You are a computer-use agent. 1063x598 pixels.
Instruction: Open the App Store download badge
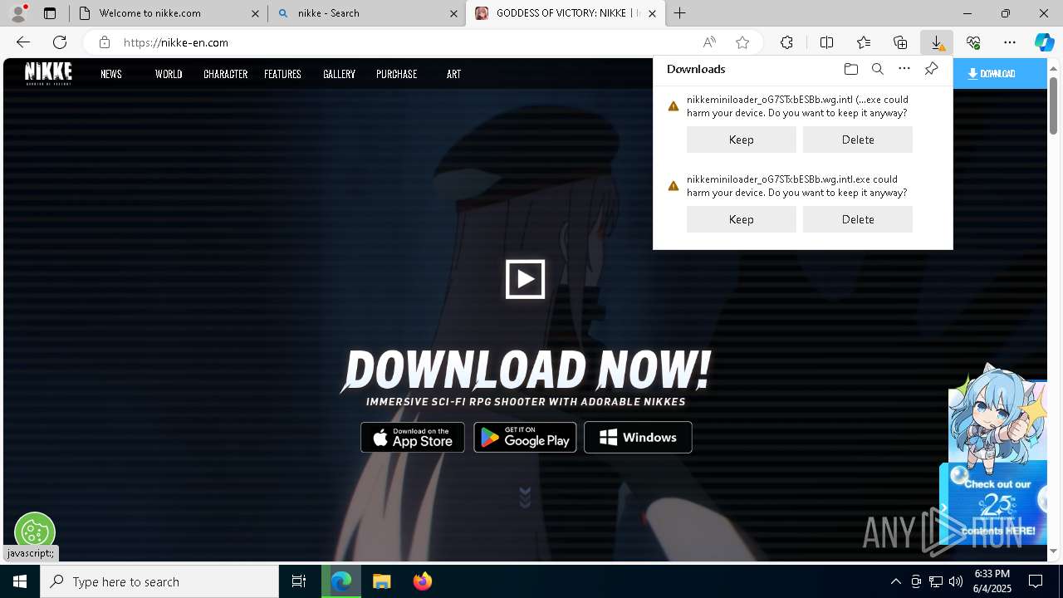413,437
